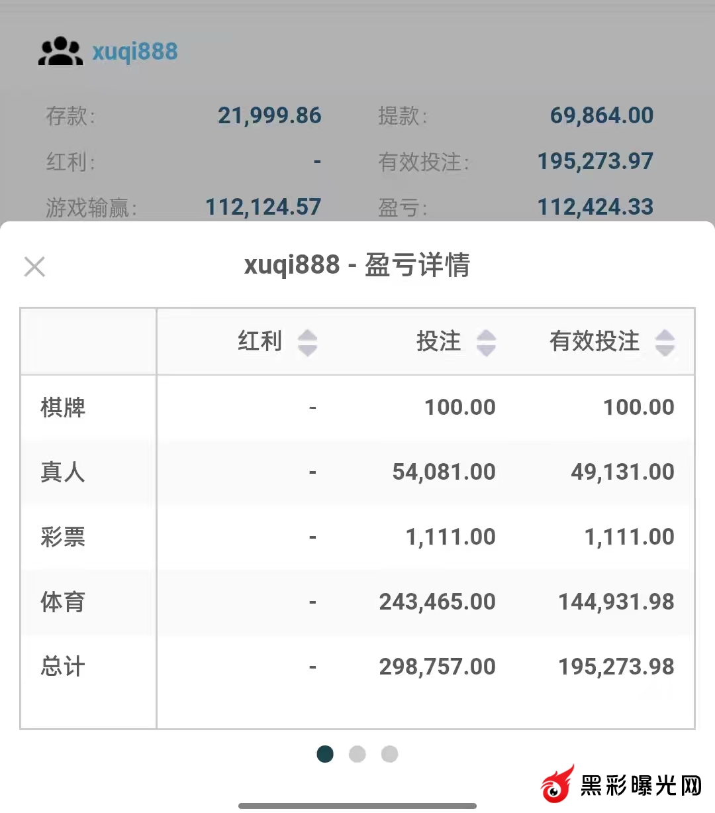This screenshot has height=813, width=715.
Task: Select the 彩票 row label
Action: pyautogui.click(x=63, y=537)
